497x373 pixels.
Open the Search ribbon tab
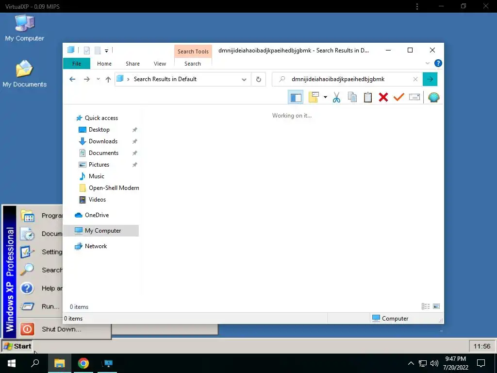(193, 64)
